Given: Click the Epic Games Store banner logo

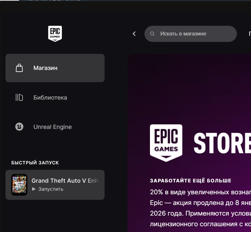Looking at the screenshot, I should [x=166, y=143].
